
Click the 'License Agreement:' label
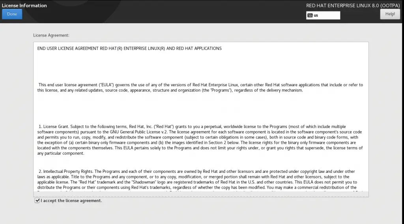(x=51, y=35)
